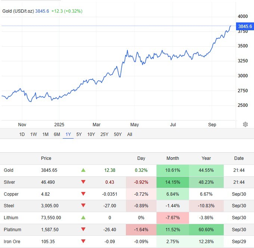Sort table by Year column header
254x248 pixels.
pos(206,158)
